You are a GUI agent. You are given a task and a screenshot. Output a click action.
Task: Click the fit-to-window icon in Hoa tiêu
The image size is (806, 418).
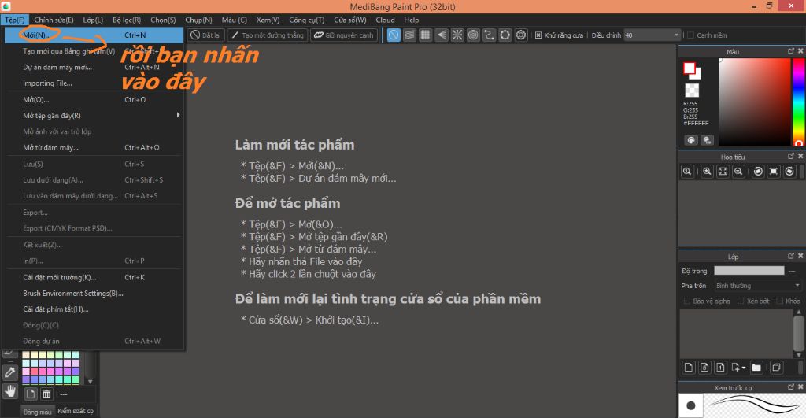point(723,171)
